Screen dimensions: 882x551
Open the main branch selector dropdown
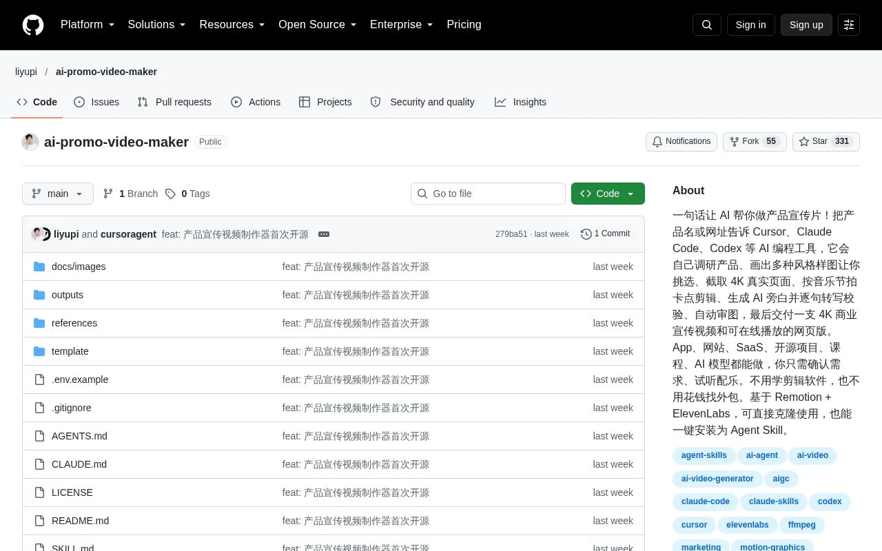tap(58, 194)
